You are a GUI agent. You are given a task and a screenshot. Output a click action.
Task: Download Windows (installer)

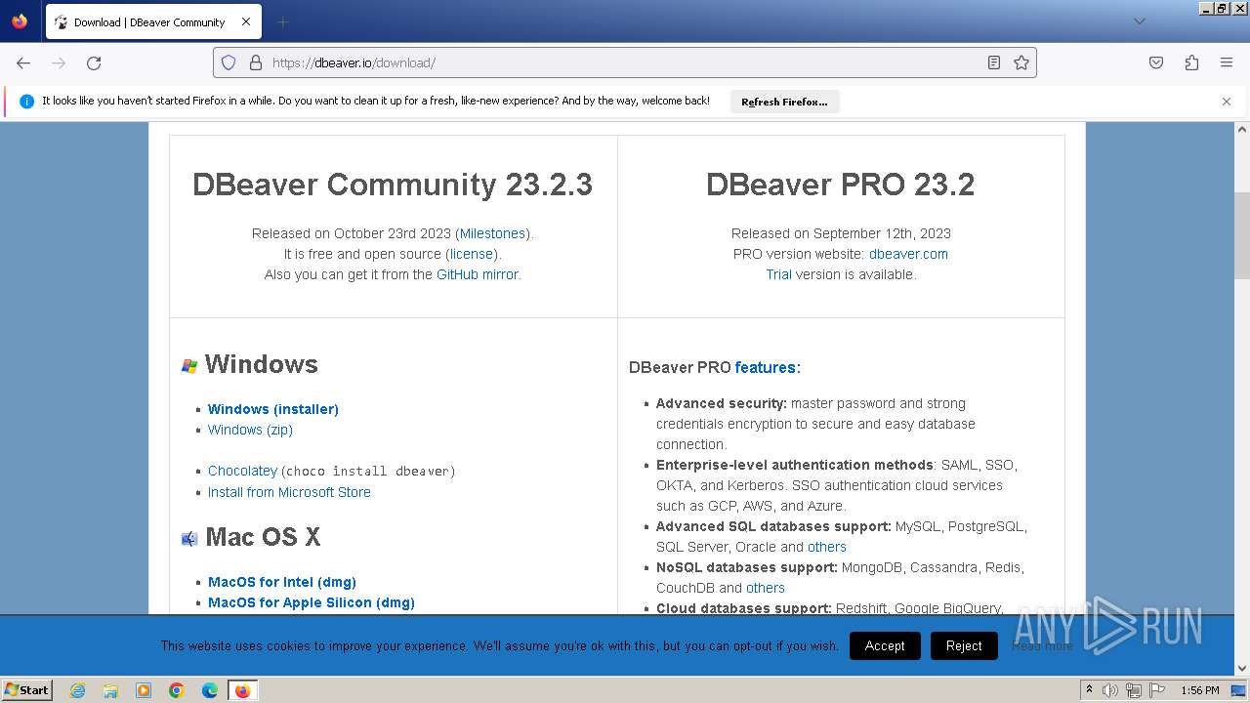point(273,409)
